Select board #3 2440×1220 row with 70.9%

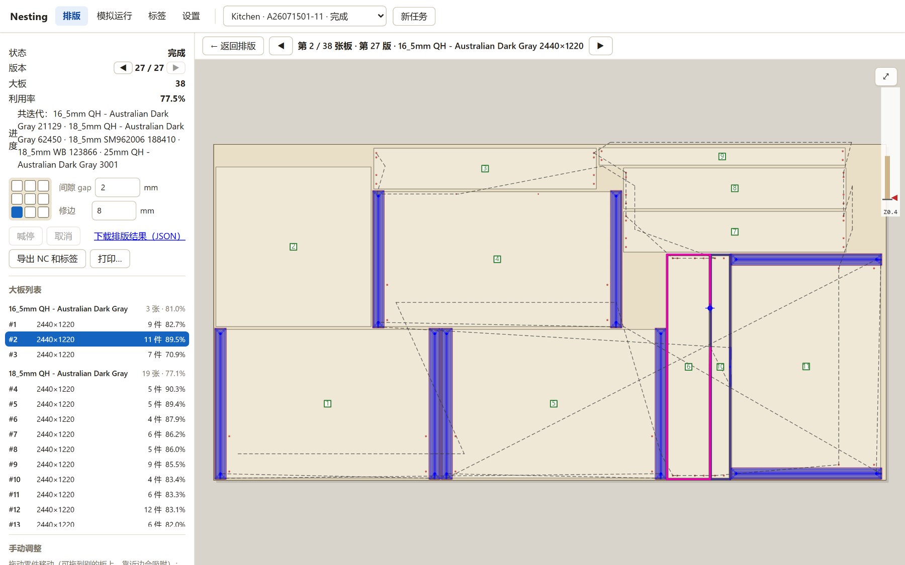tap(97, 355)
